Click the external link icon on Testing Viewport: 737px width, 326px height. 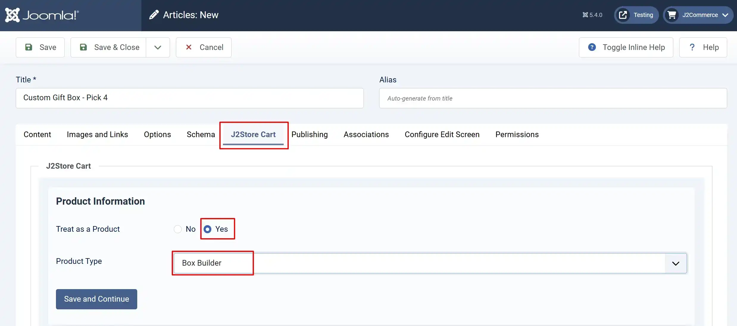623,15
